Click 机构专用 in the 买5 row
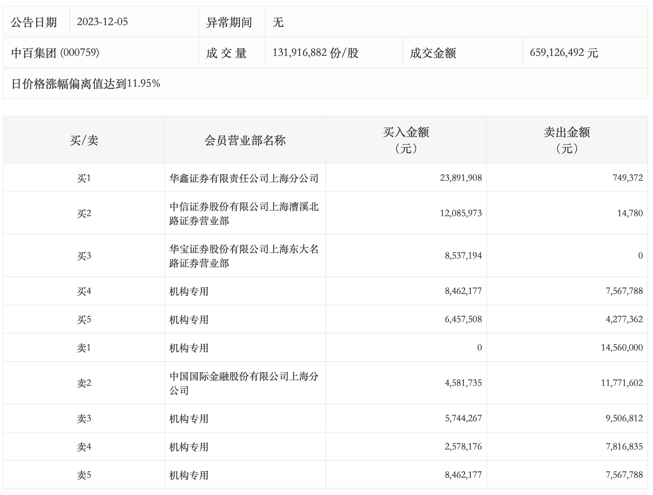 tap(189, 319)
